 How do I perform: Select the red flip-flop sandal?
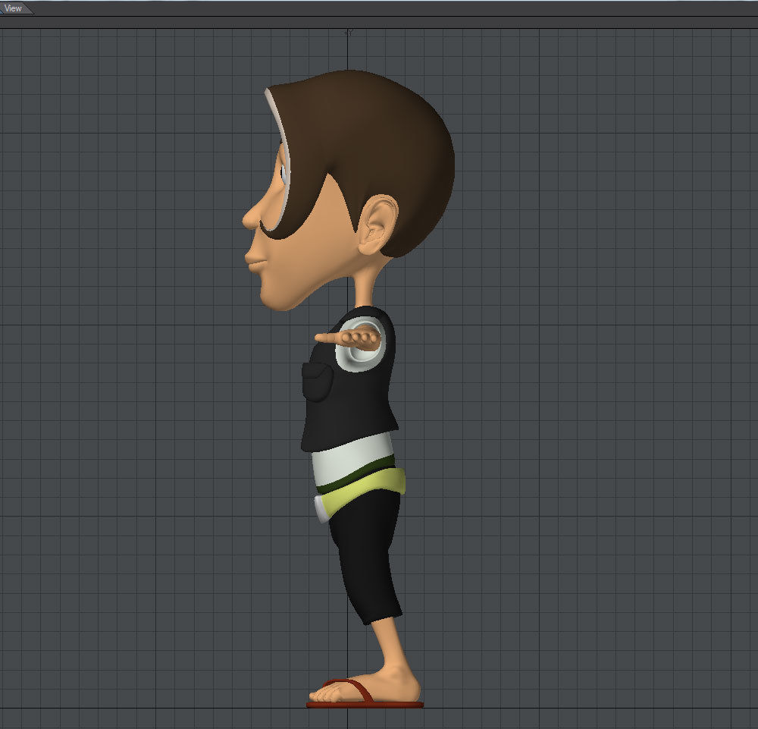coord(365,694)
